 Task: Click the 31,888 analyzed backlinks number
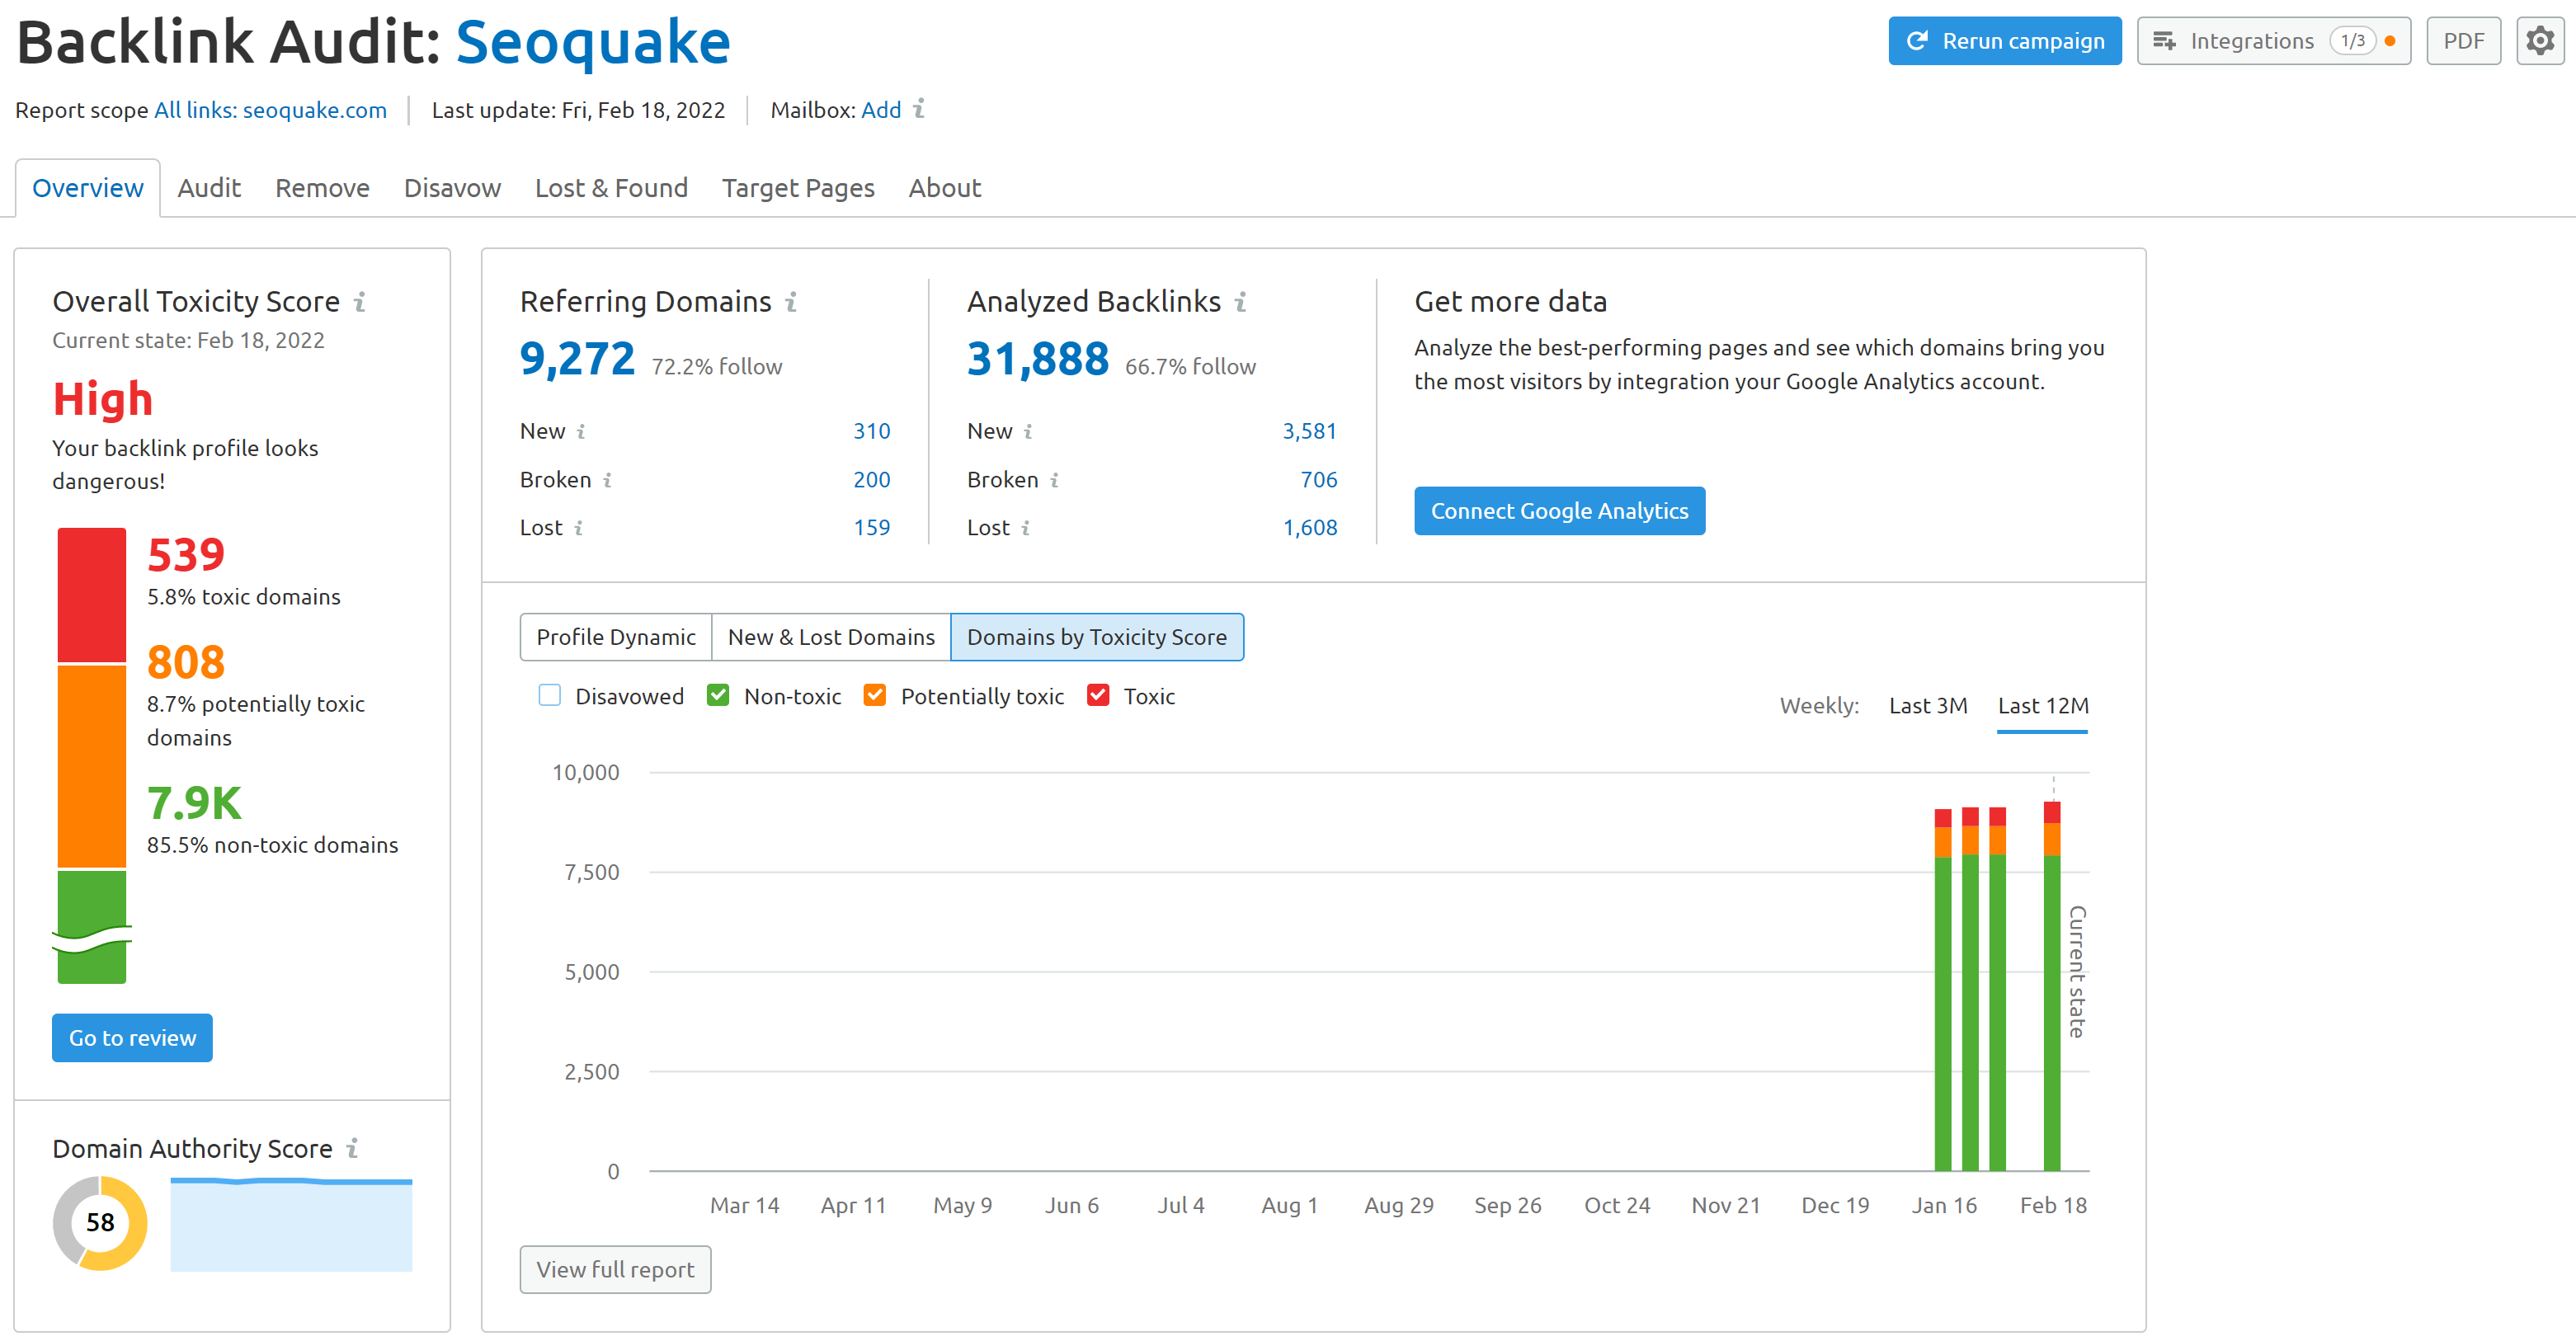coord(1038,358)
